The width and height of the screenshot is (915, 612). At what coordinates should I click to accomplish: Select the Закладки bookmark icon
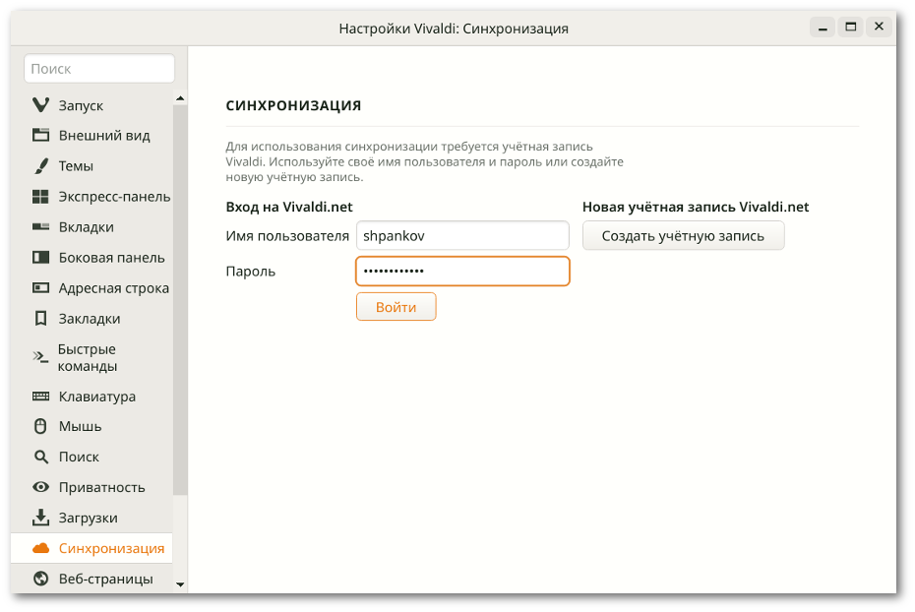tap(41, 319)
